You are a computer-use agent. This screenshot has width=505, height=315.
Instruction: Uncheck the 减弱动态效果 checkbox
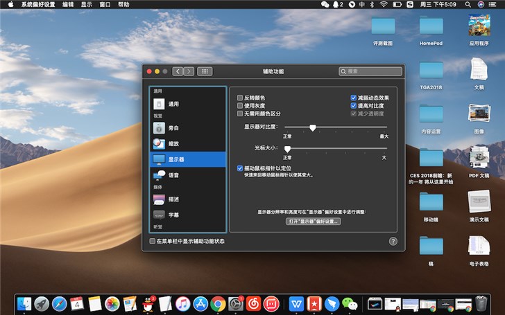(354, 98)
